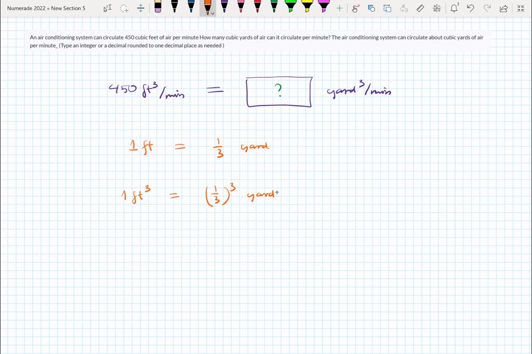
Task: Open the share page icon
Action: point(503,8)
